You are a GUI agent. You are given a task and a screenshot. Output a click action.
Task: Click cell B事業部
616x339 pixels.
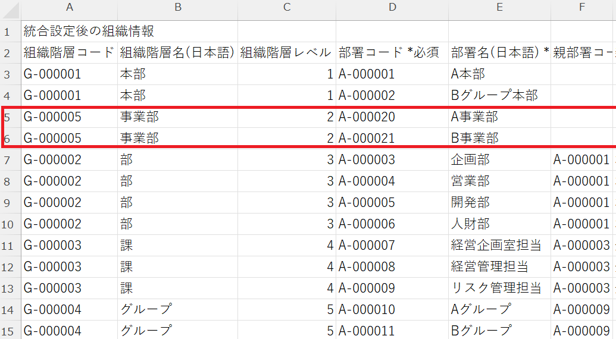click(x=499, y=138)
